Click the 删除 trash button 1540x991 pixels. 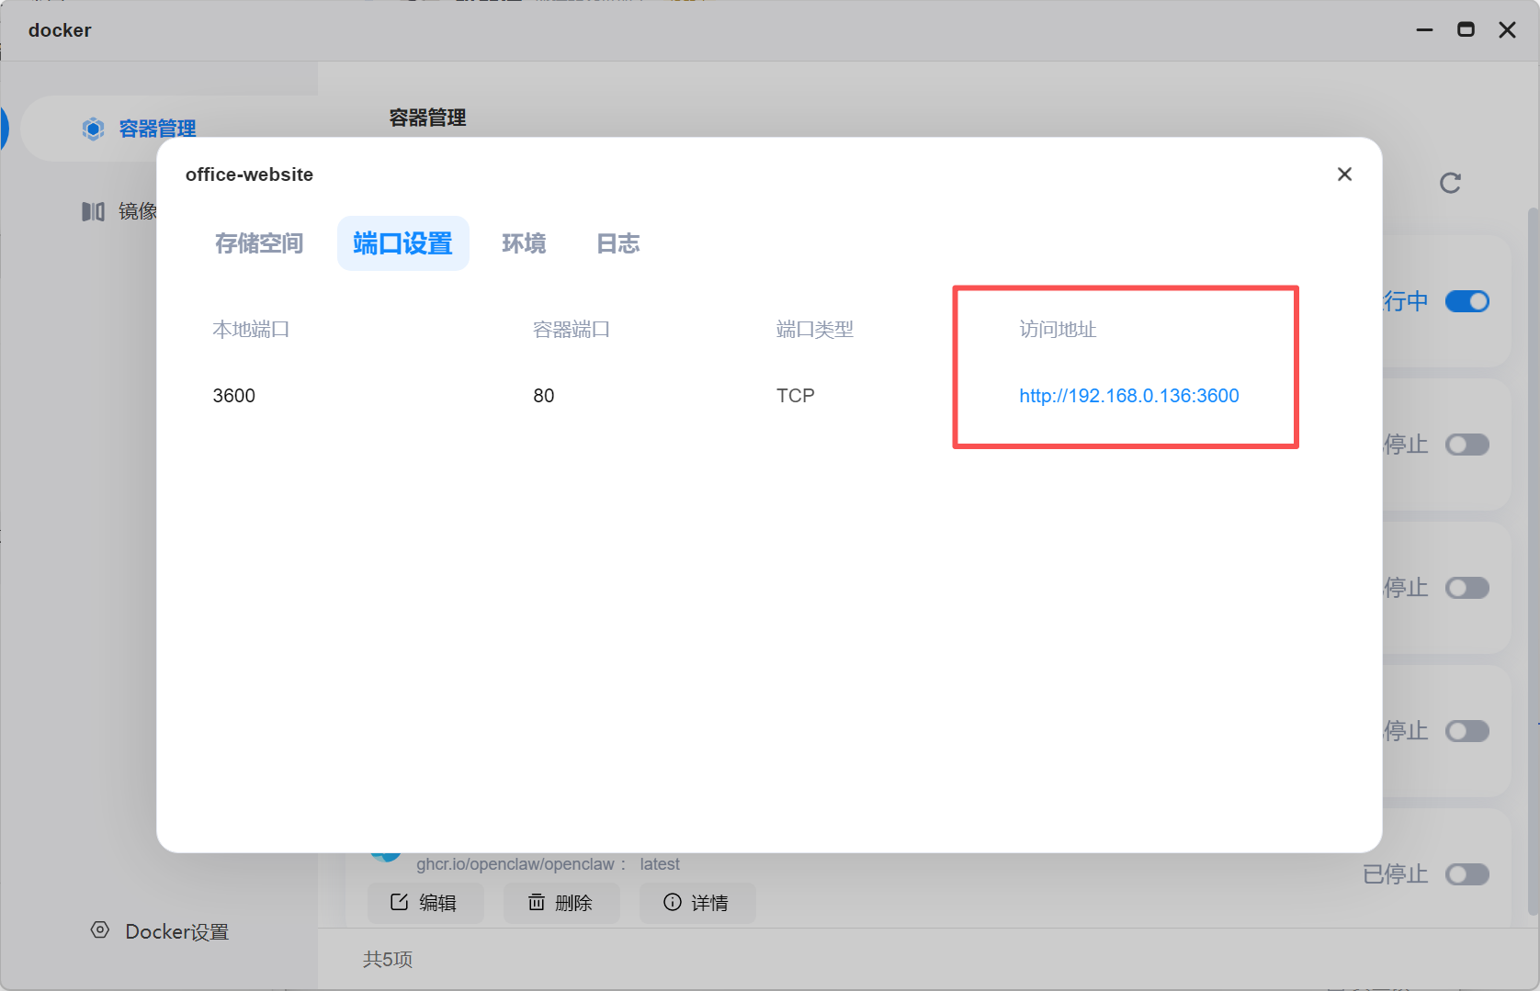(x=561, y=903)
